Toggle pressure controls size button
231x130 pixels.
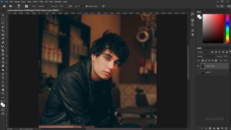pyautogui.click(x=103, y=6)
